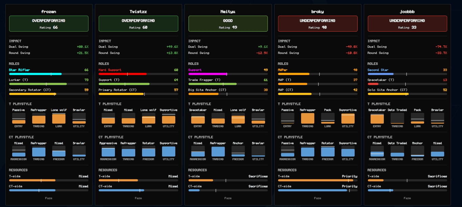
Task: Click Neityu's CT playstyle TRADING bar tile
Action: pyautogui.click(x=218, y=151)
